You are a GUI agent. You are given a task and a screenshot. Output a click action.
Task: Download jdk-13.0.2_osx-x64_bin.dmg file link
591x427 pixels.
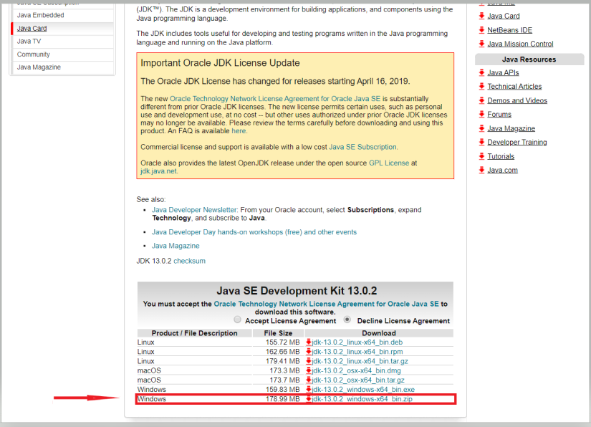point(357,370)
